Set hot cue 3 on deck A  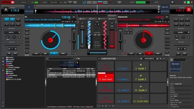coord(18,20)
